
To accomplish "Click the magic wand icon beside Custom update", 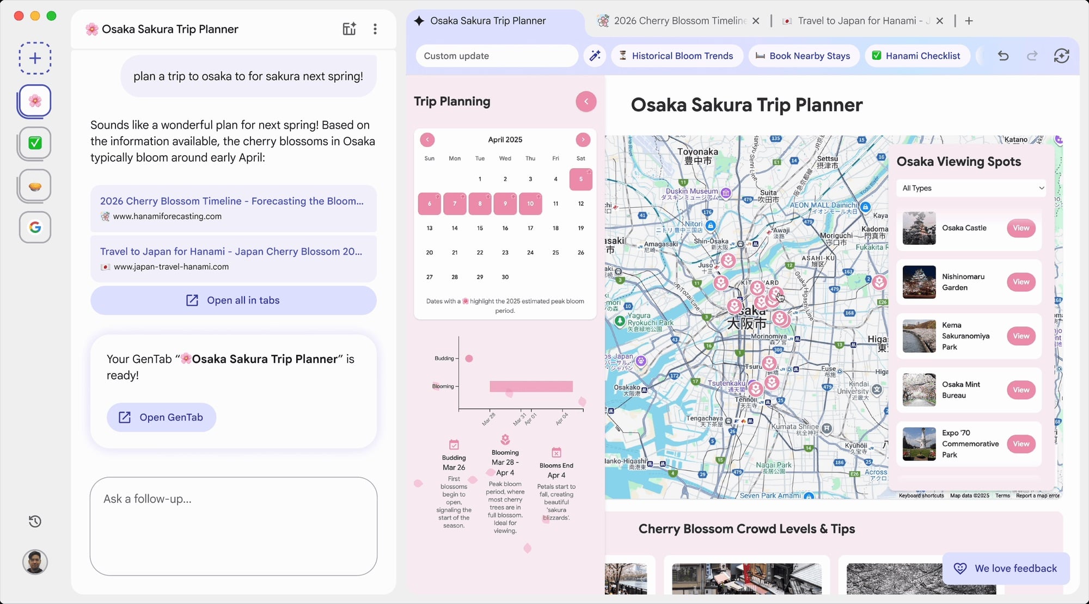I will tap(595, 56).
